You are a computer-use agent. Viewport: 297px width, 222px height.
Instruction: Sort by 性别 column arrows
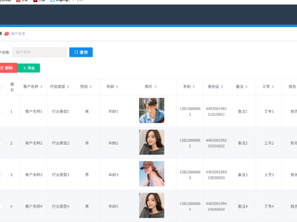91,86
